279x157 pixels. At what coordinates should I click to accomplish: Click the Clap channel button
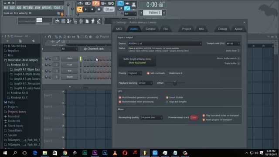click(x=69, y=65)
